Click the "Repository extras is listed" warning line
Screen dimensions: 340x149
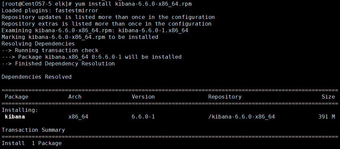pyautogui.click(x=106, y=24)
